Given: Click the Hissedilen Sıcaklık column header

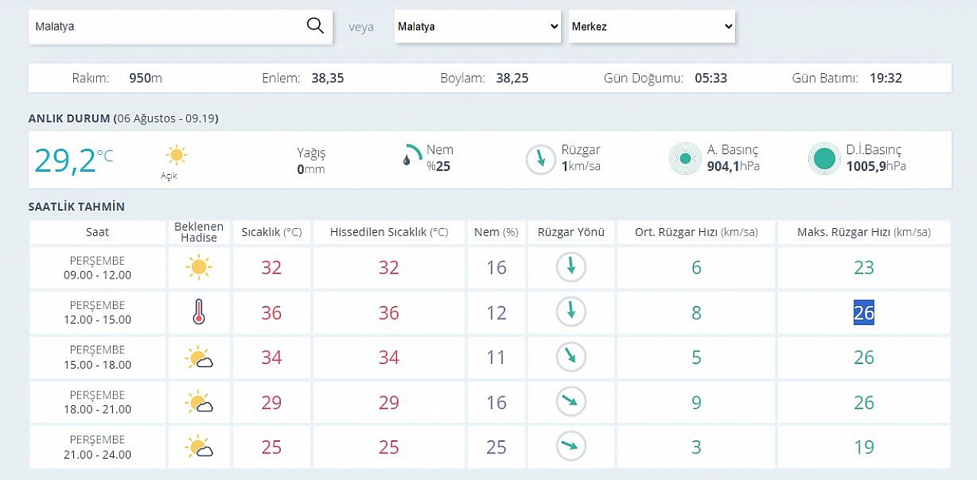Looking at the screenshot, I should point(389,232).
